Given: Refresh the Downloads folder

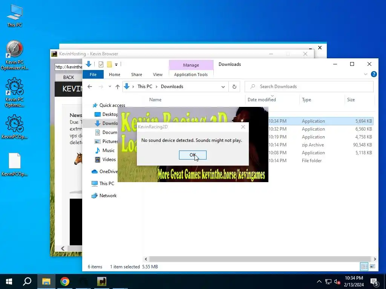Looking at the screenshot, I should [234, 87].
